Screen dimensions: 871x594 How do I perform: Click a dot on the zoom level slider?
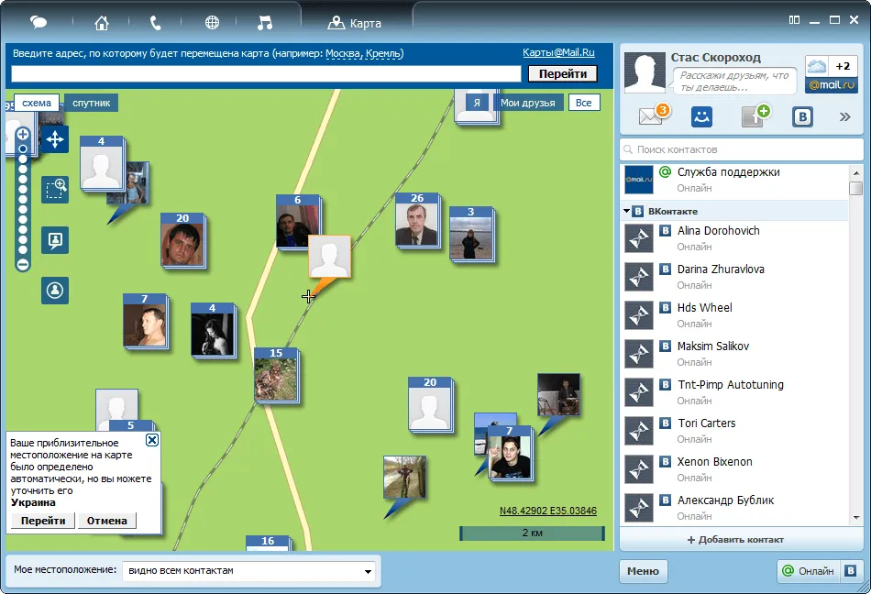pyautogui.click(x=23, y=200)
